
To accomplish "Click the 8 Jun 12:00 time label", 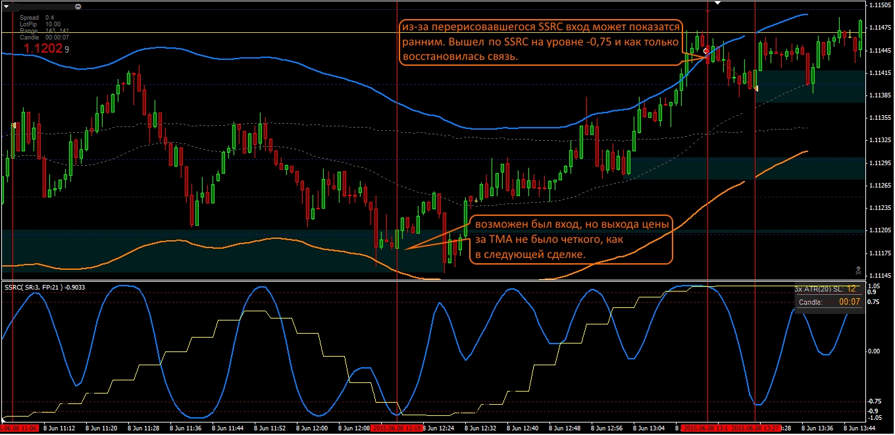I will [313, 428].
